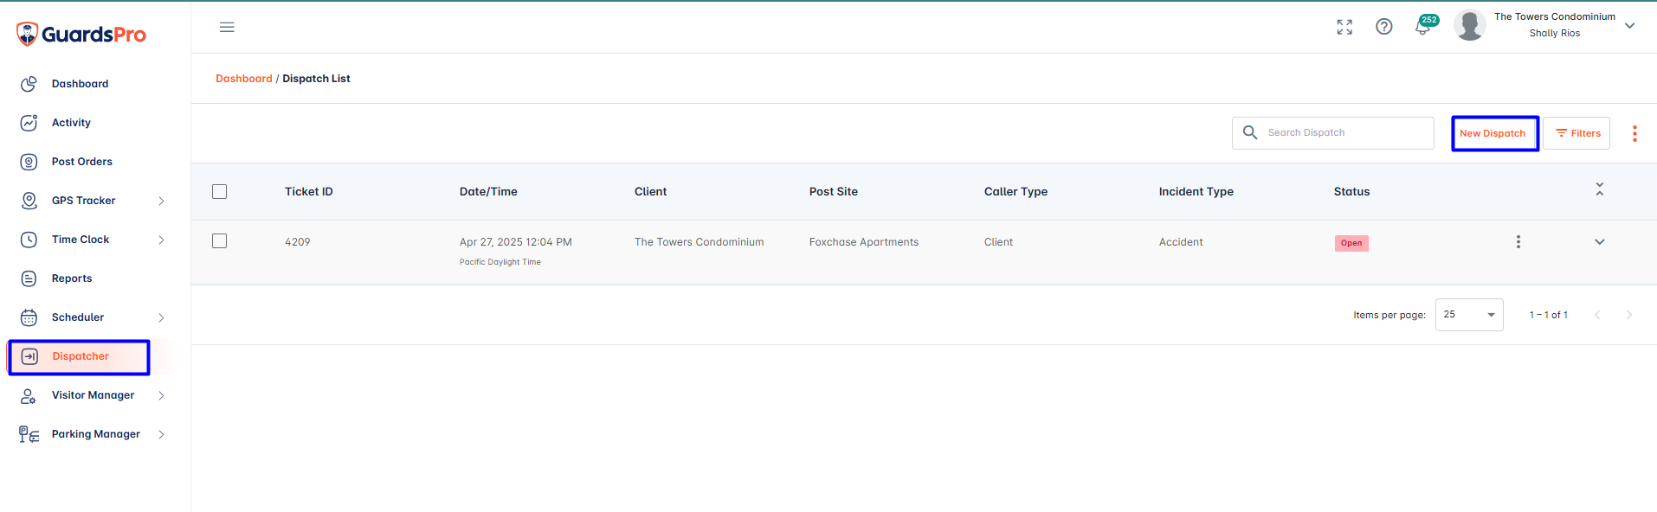Sort by Date/Time column header
This screenshot has width=1657, height=512.
click(488, 192)
